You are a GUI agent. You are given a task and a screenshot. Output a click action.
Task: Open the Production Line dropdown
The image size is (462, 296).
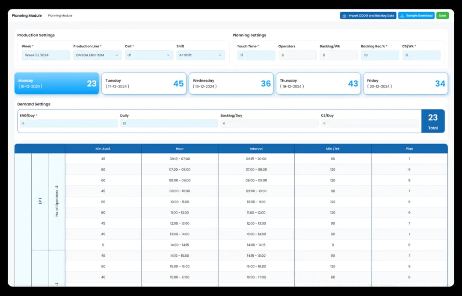click(97, 55)
